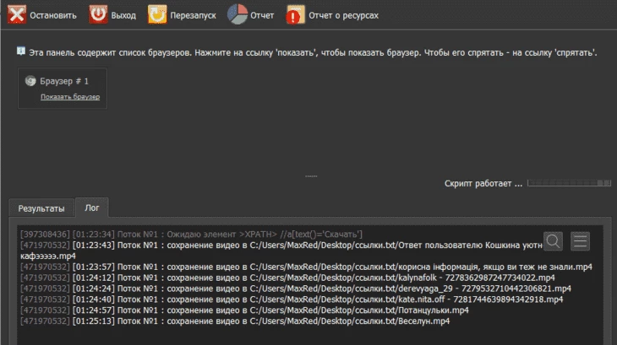Image resolution: width=617 pixels, height=345 pixels.
Task: Click log line ending with Потанцульки.mp4
Action: pyautogui.click(x=244, y=310)
